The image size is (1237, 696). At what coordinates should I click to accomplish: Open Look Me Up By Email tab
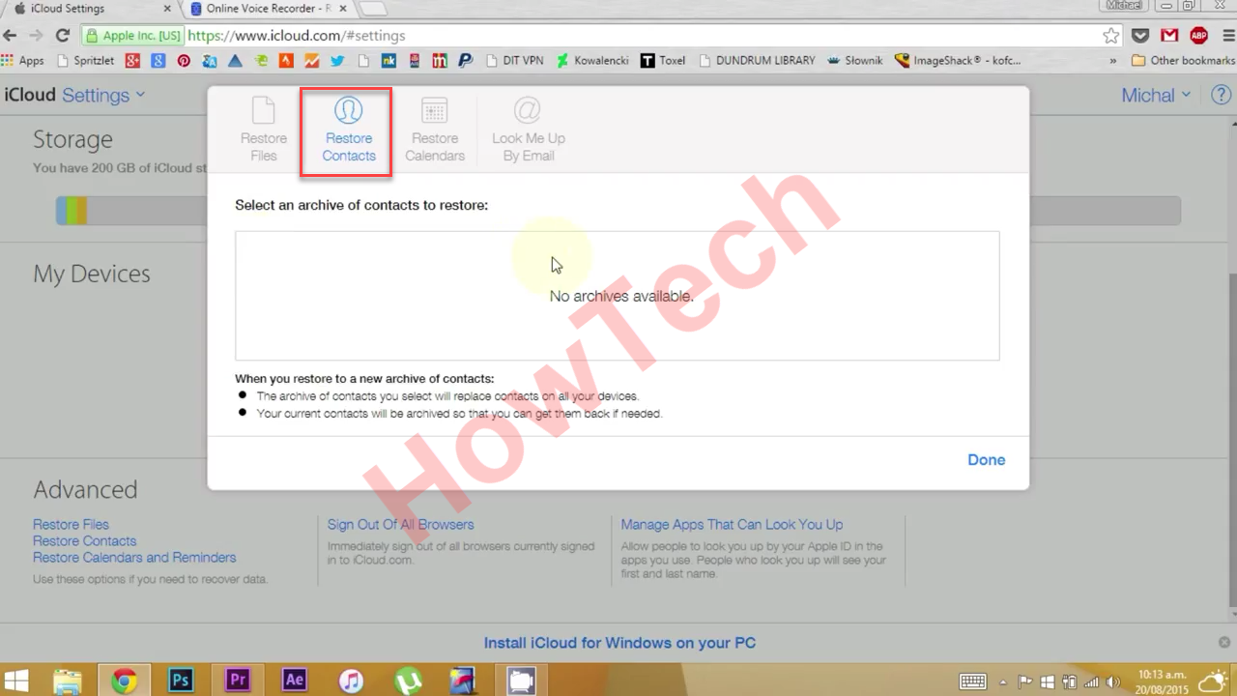(x=528, y=131)
